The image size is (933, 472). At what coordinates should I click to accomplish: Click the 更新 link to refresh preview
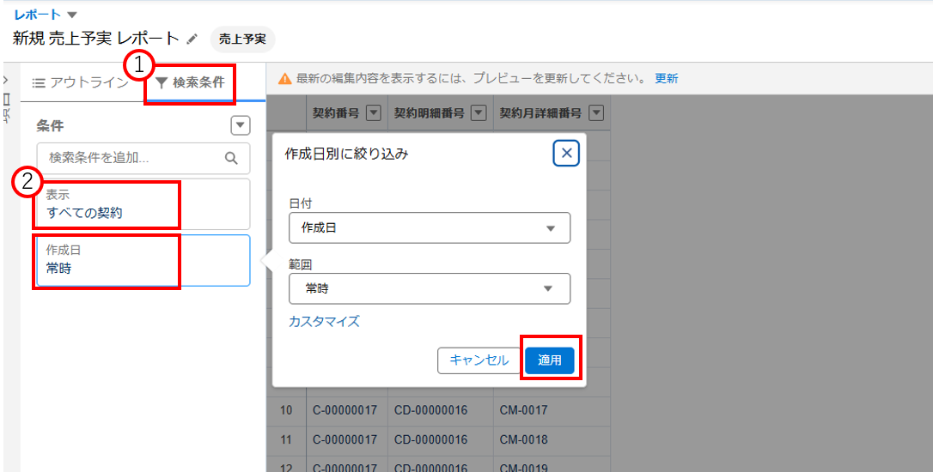666,78
